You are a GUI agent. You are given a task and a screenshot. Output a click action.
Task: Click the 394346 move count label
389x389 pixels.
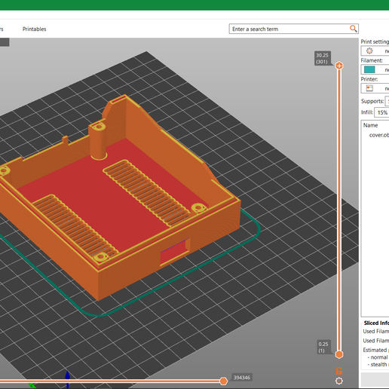tap(242, 378)
